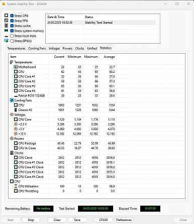The height and width of the screenshot is (224, 194).
Task: Open the Powers tab
Action: (67, 48)
